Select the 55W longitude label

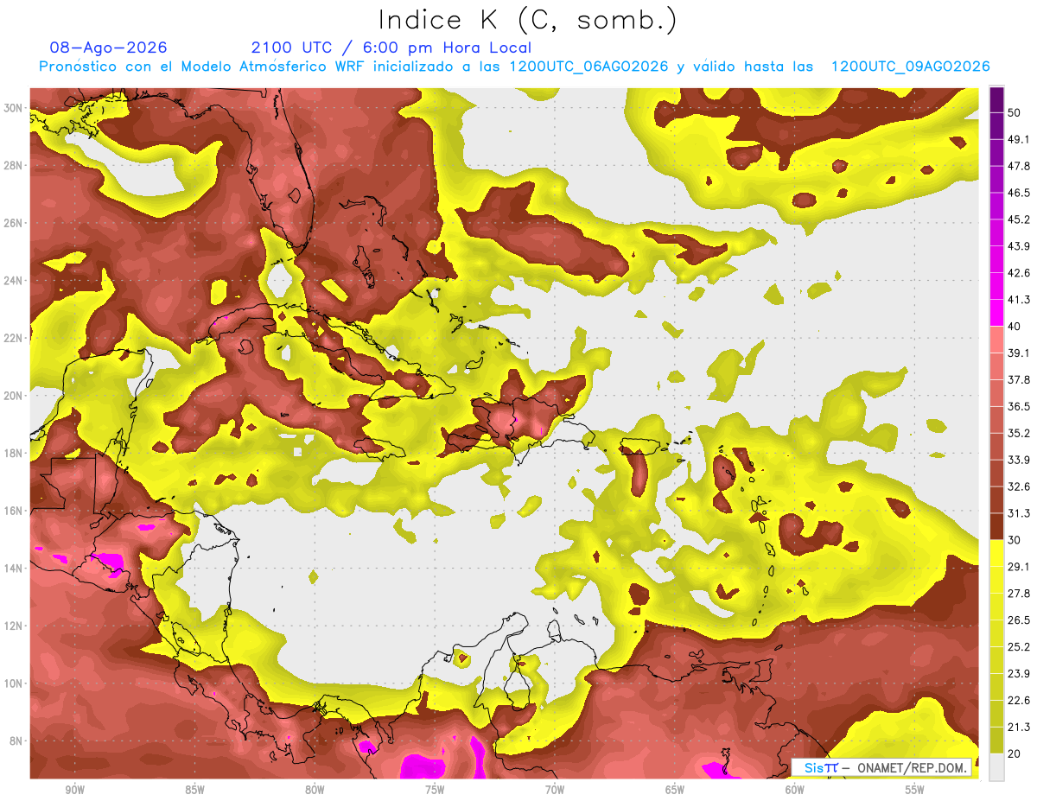(x=915, y=790)
